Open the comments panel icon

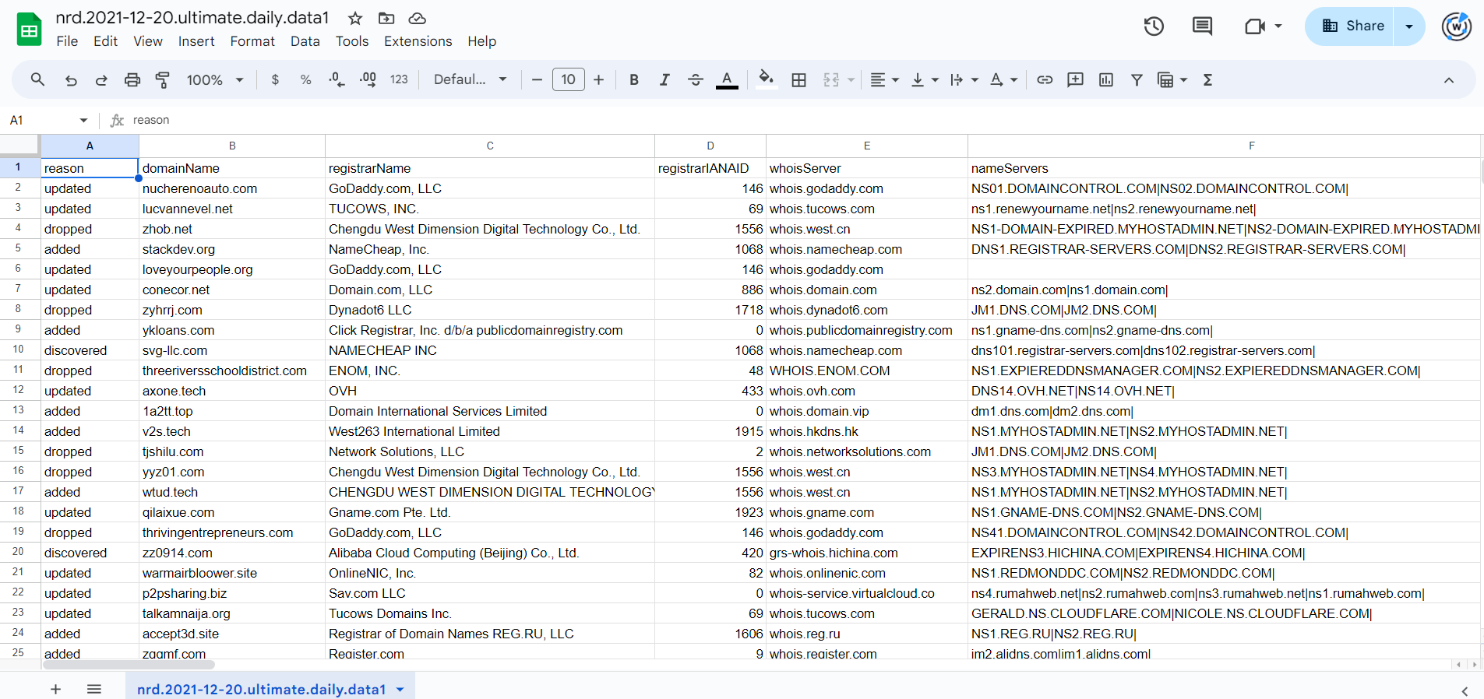1202,26
